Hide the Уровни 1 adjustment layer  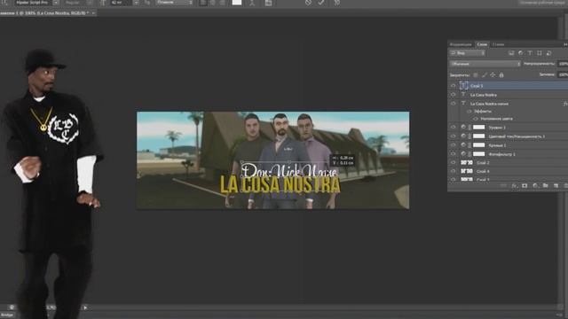(454, 128)
